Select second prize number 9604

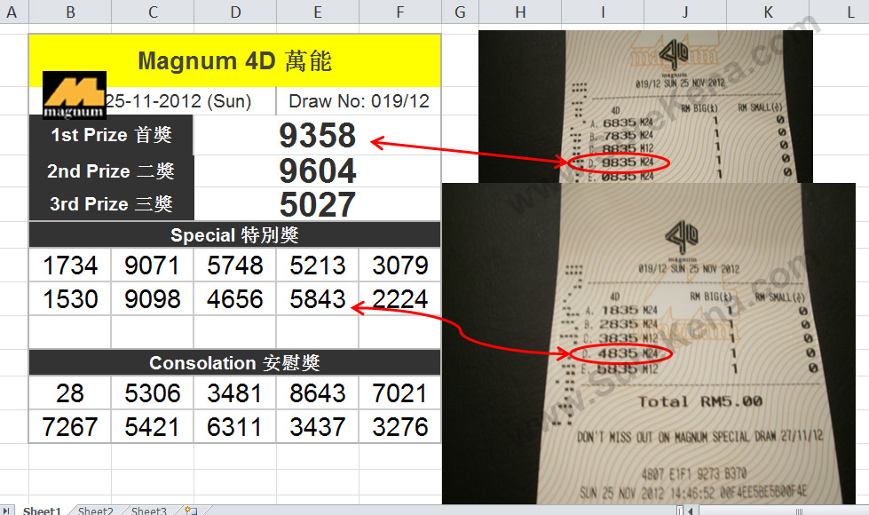[x=318, y=170]
